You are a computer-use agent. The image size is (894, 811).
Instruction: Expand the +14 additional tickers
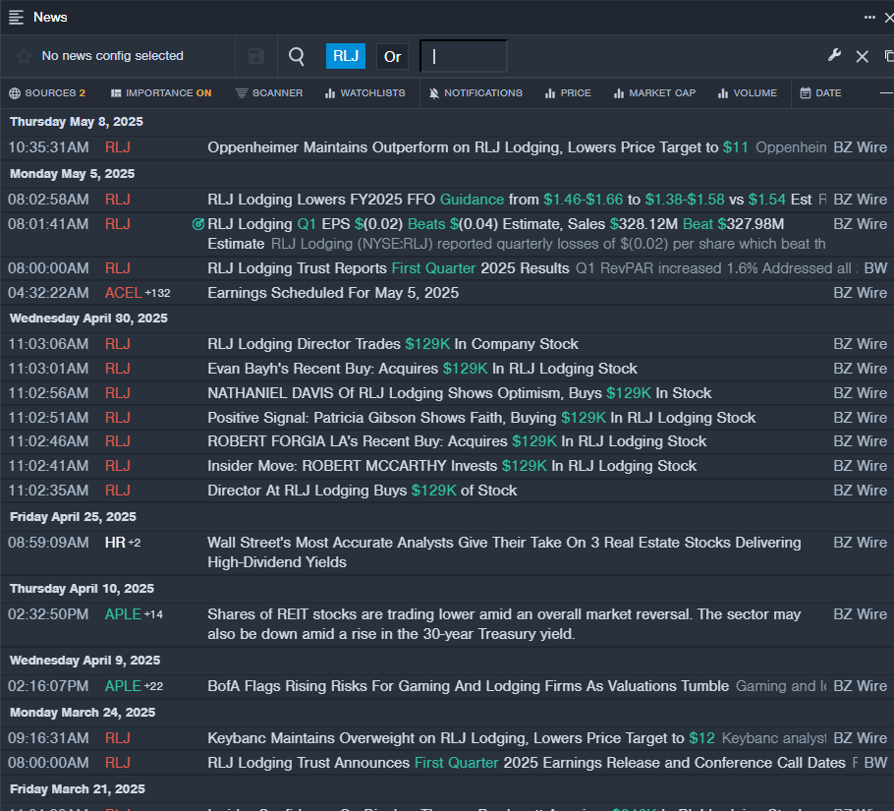(153, 614)
